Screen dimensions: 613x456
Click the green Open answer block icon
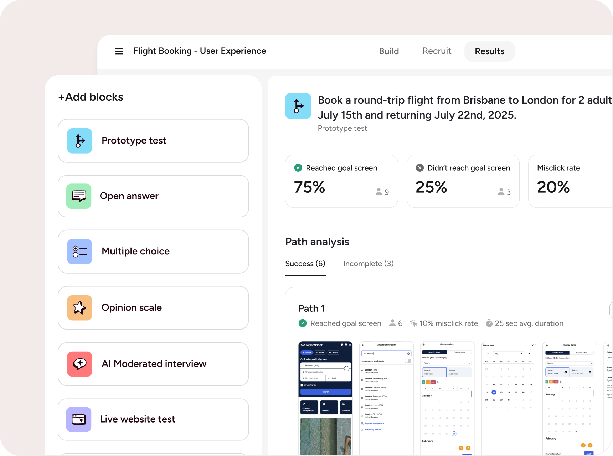(79, 196)
